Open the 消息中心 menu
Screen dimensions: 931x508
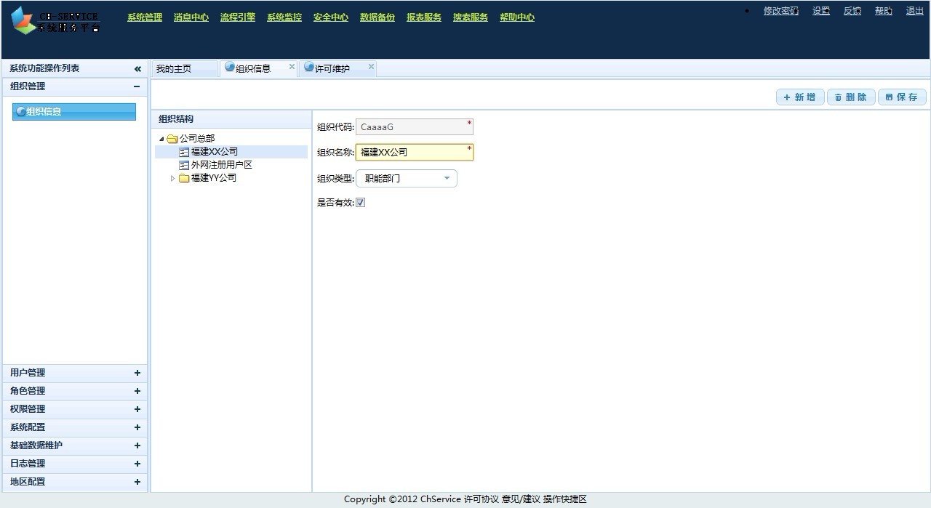pos(191,17)
